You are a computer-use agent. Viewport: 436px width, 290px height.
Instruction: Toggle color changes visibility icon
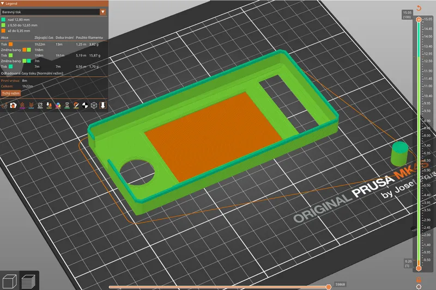[58, 104]
